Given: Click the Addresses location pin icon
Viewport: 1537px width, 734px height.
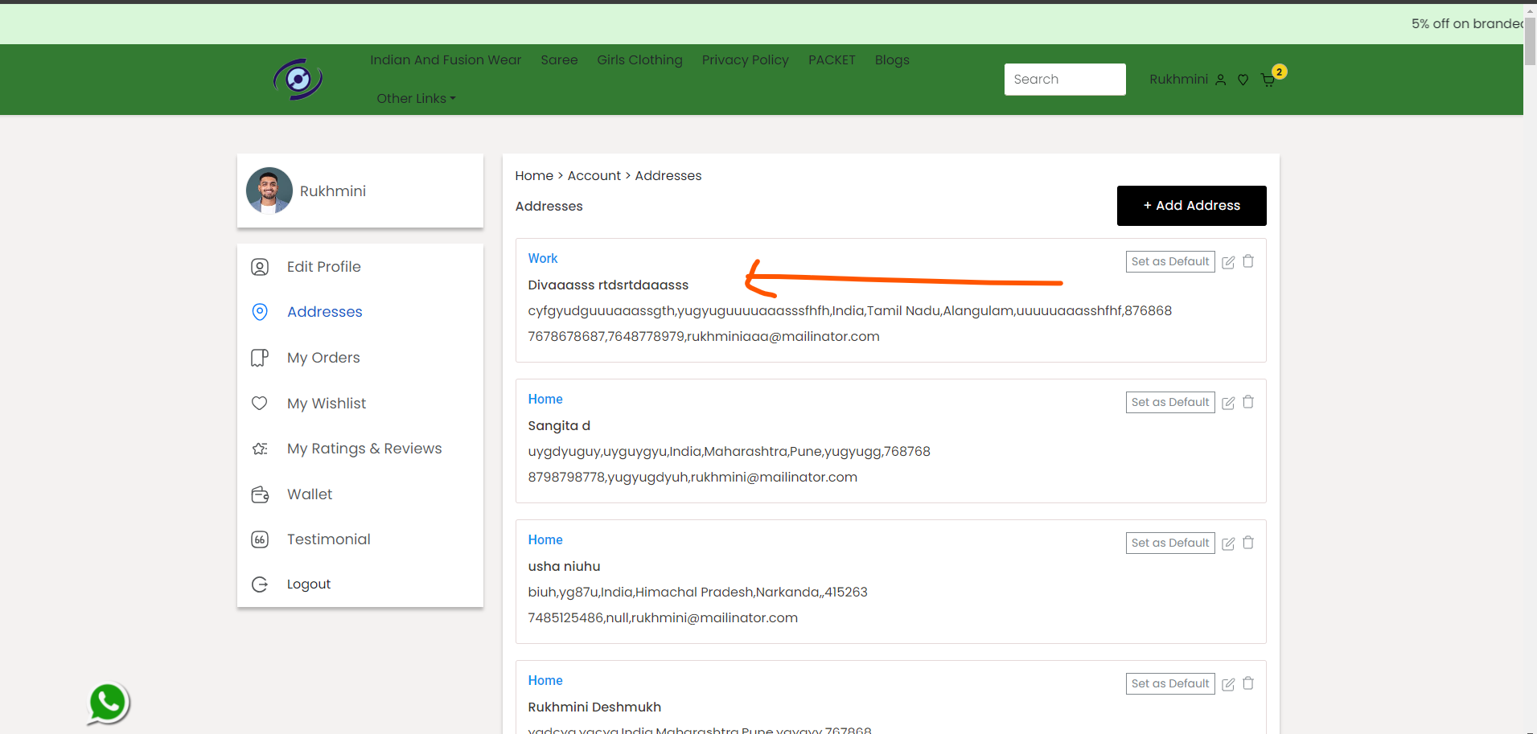Looking at the screenshot, I should (x=260, y=312).
